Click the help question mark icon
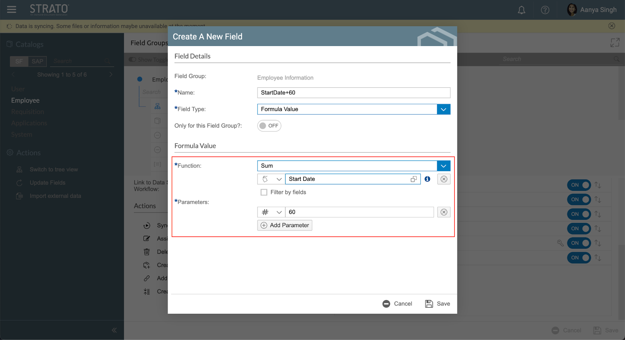Viewport: 625px width, 340px height. 545,10
